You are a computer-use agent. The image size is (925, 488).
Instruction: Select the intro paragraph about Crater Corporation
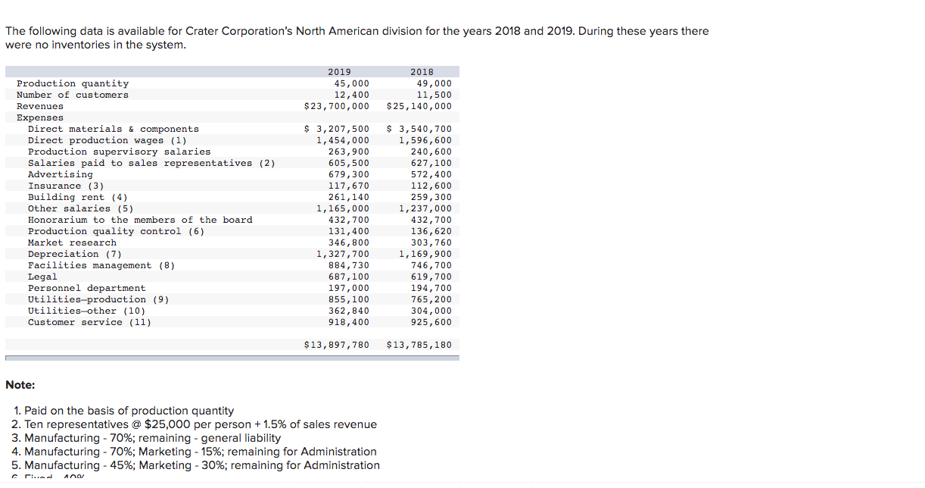pos(357,38)
